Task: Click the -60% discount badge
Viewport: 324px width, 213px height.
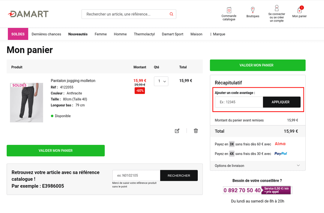Action: coord(140,91)
